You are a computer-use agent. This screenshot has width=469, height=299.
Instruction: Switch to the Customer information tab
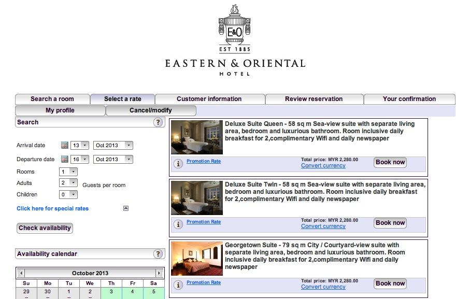click(x=210, y=99)
